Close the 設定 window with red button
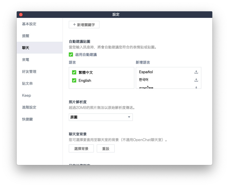The width and height of the screenshot is (229, 187). (x=21, y=14)
